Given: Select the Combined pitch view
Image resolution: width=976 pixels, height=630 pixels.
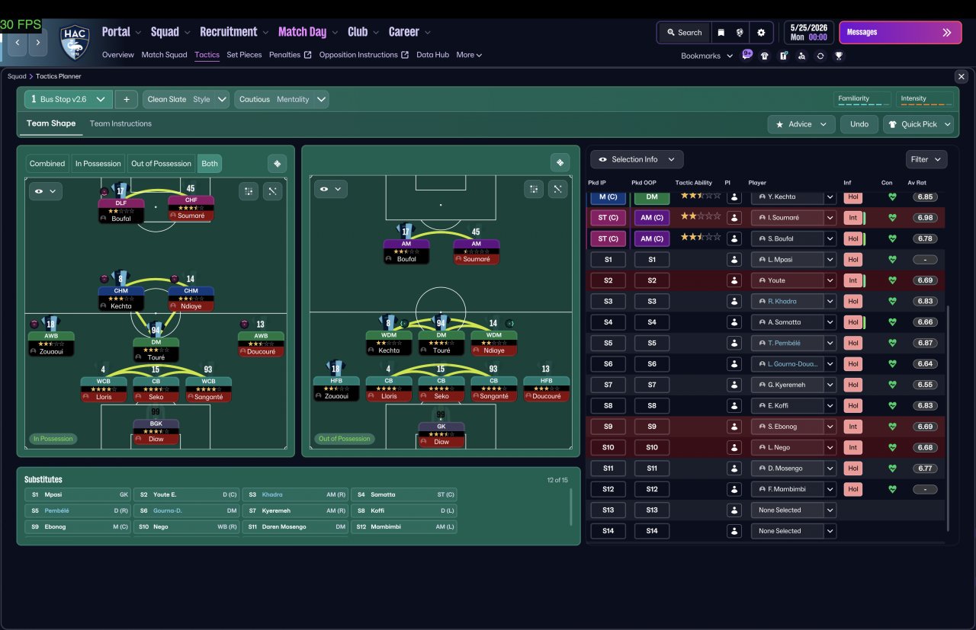Looking at the screenshot, I should pos(47,163).
